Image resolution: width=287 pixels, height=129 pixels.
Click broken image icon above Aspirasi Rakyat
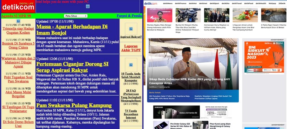[131, 29]
